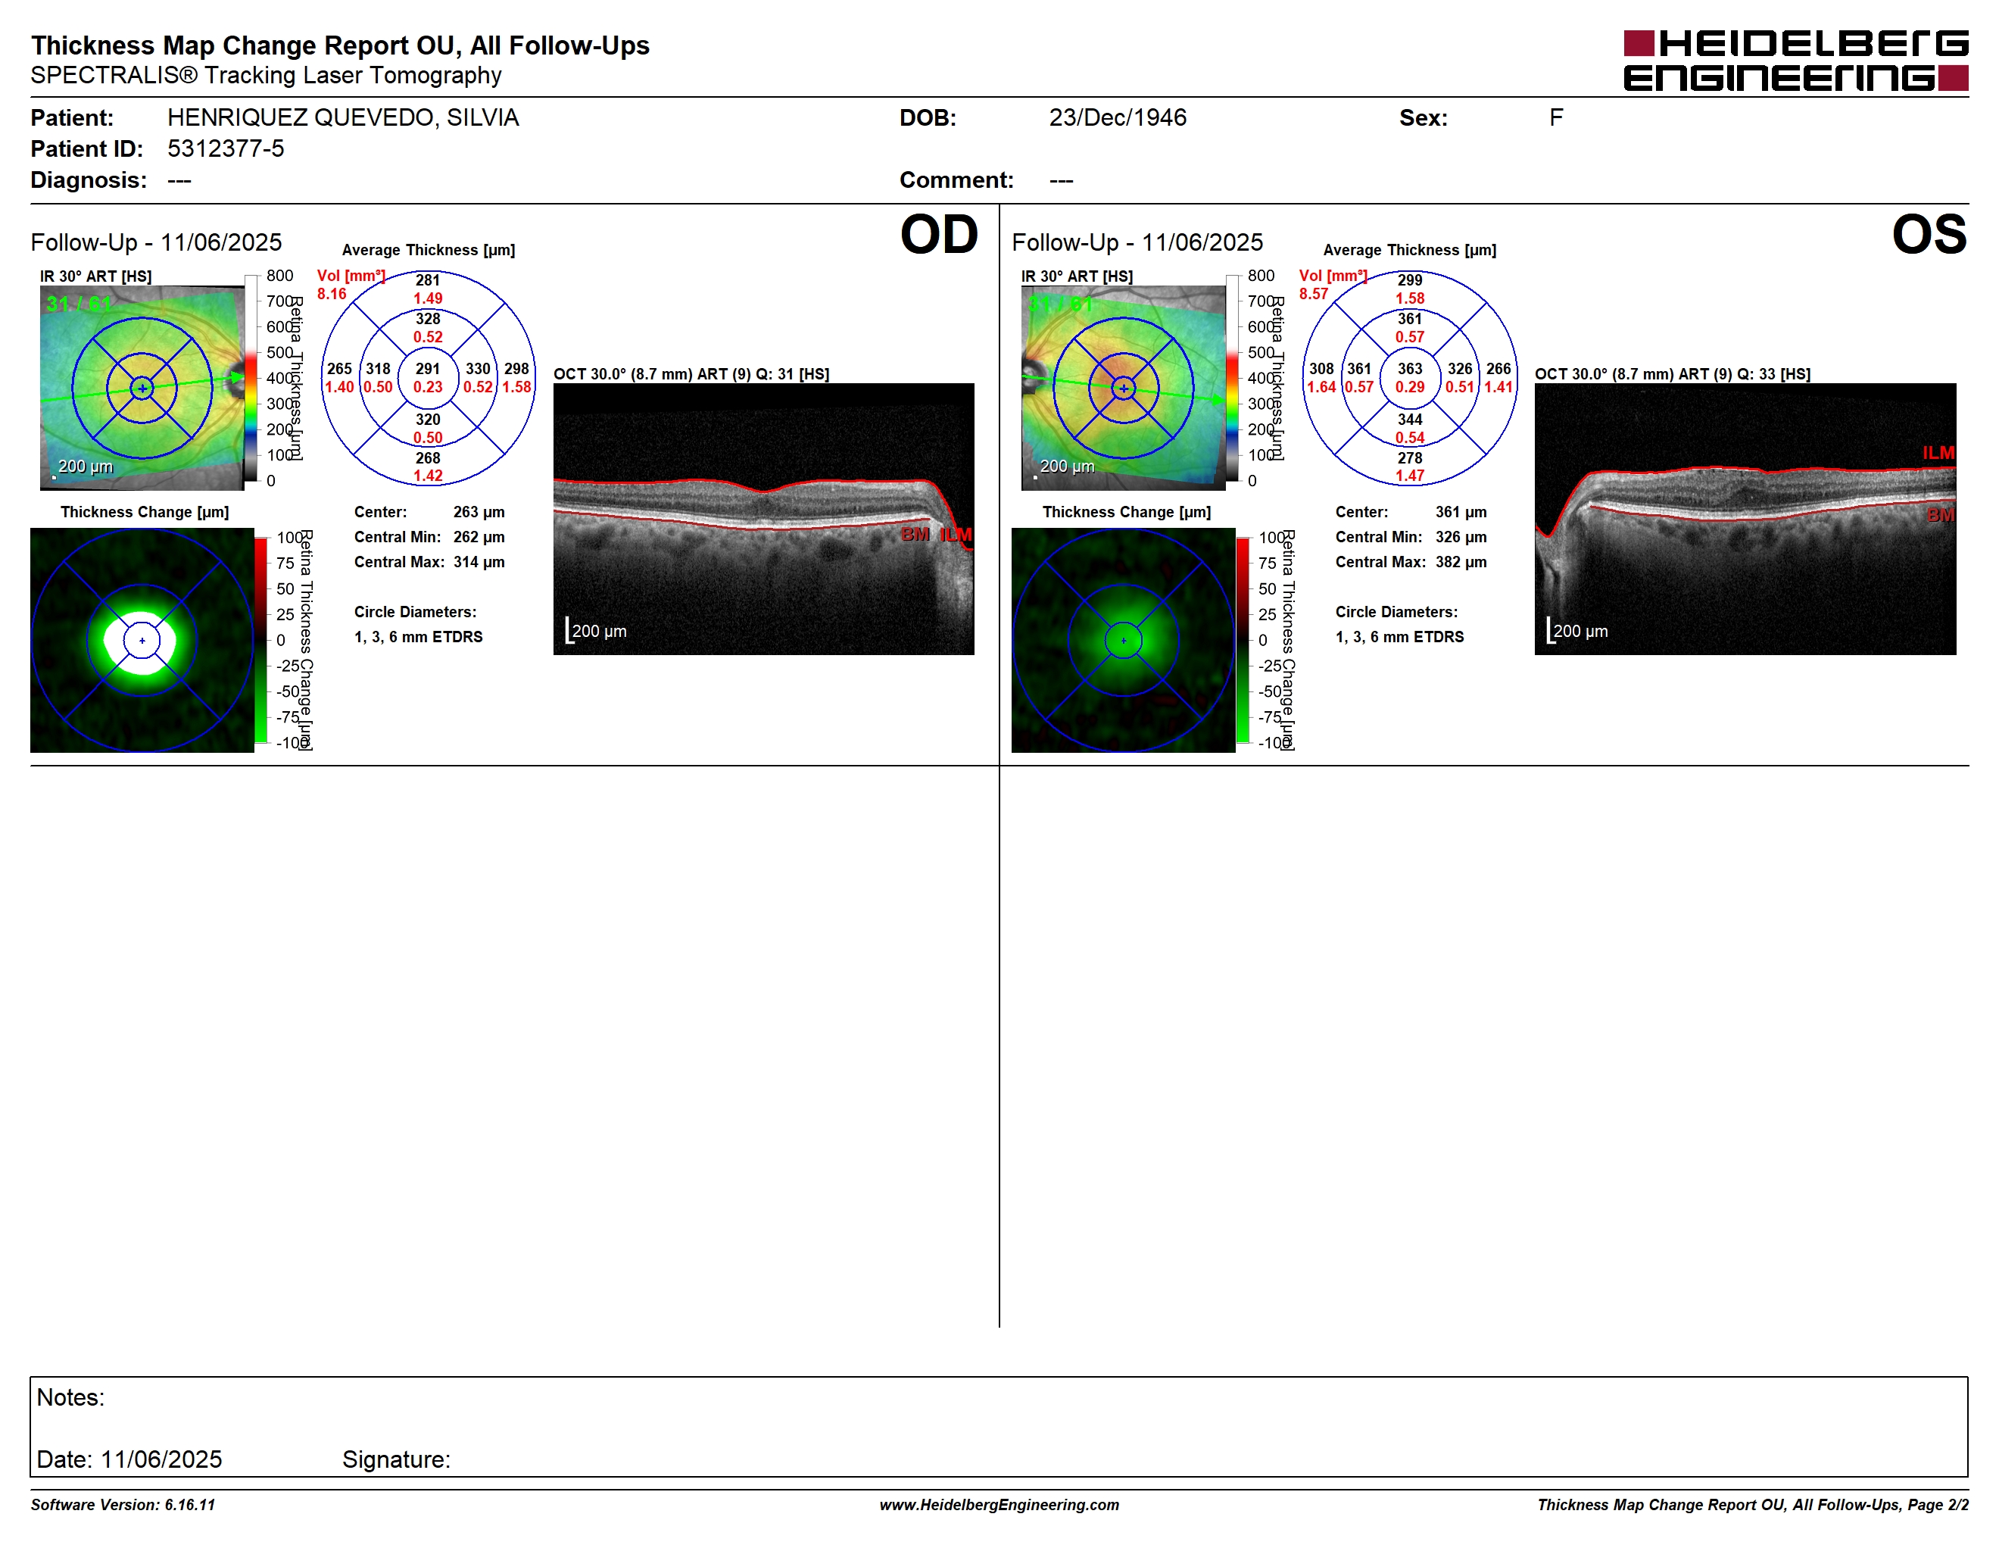
Task: Click 'Software Version: 6.16.11' in footer
Action: [123, 1505]
